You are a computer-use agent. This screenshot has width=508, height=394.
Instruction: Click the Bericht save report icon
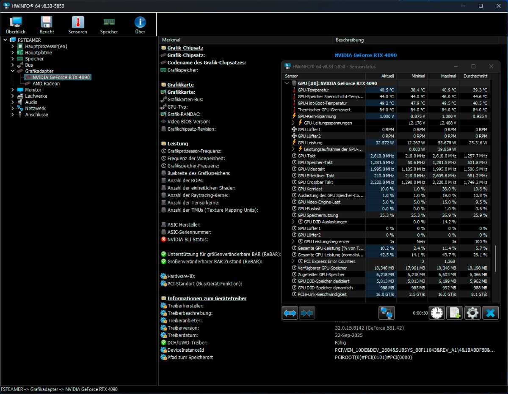tap(47, 25)
